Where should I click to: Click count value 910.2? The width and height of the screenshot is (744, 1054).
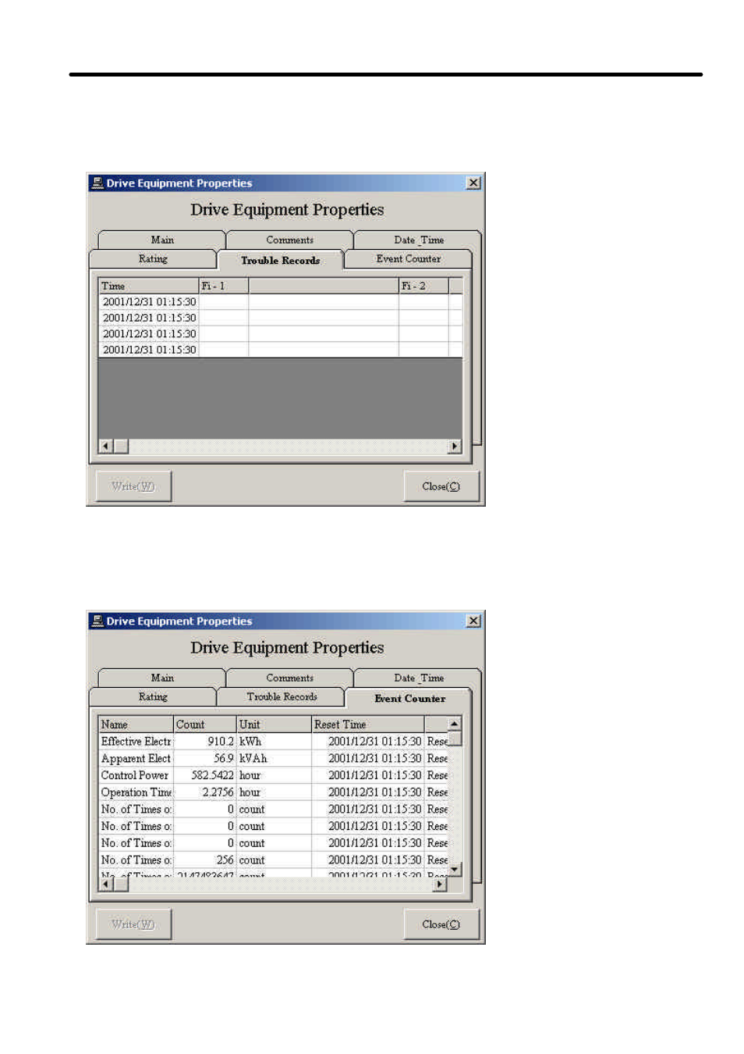[205, 742]
